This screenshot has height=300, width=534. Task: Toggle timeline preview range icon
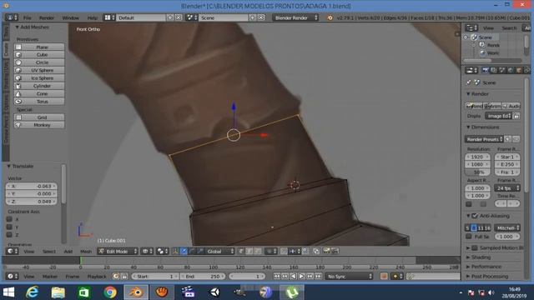(x=116, y=276)
